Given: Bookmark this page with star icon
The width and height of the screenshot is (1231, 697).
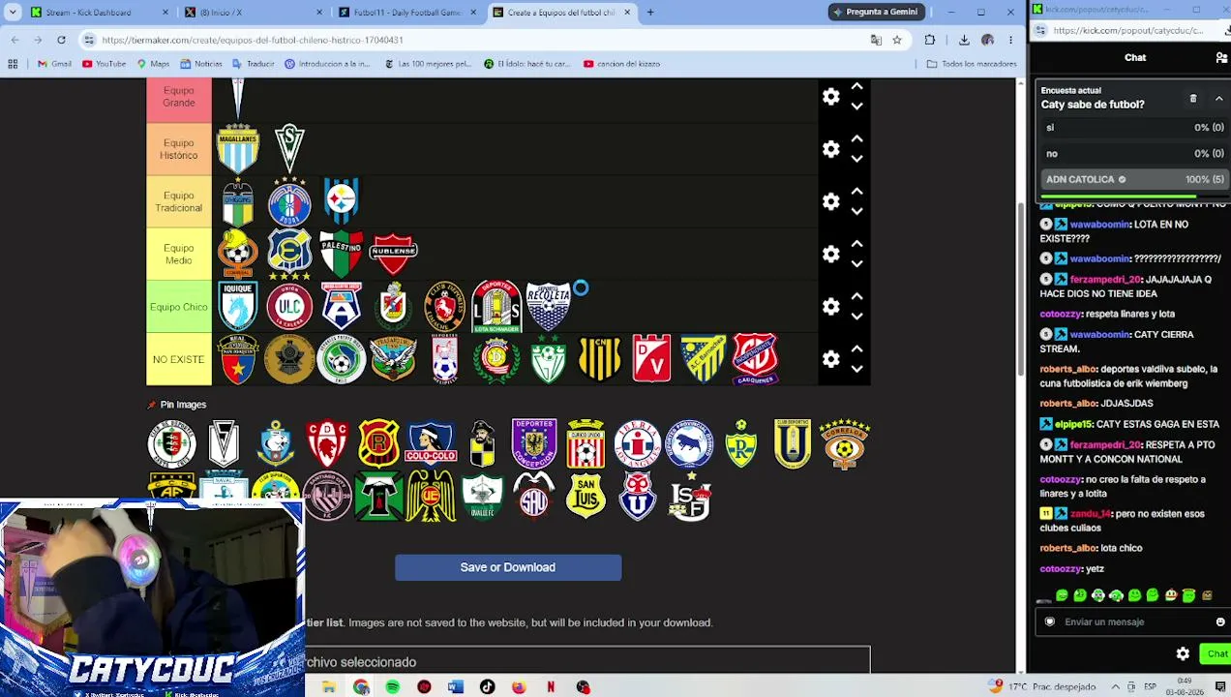Looking at the screenshot, I should click(x=897, y=40).
